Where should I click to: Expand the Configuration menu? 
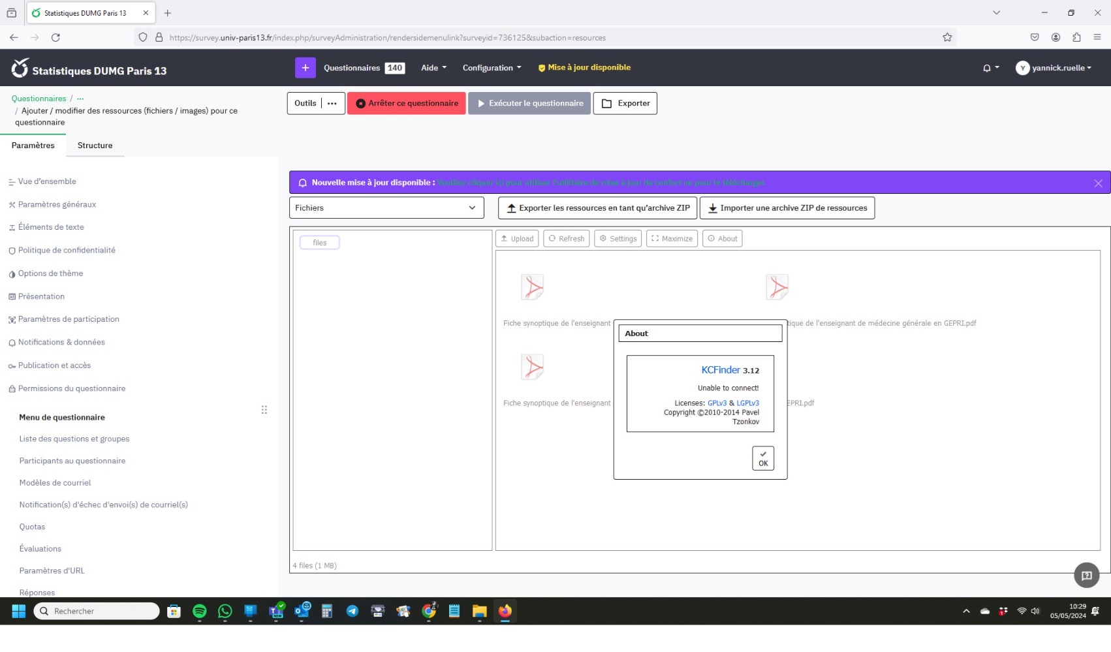click(492, 68)
